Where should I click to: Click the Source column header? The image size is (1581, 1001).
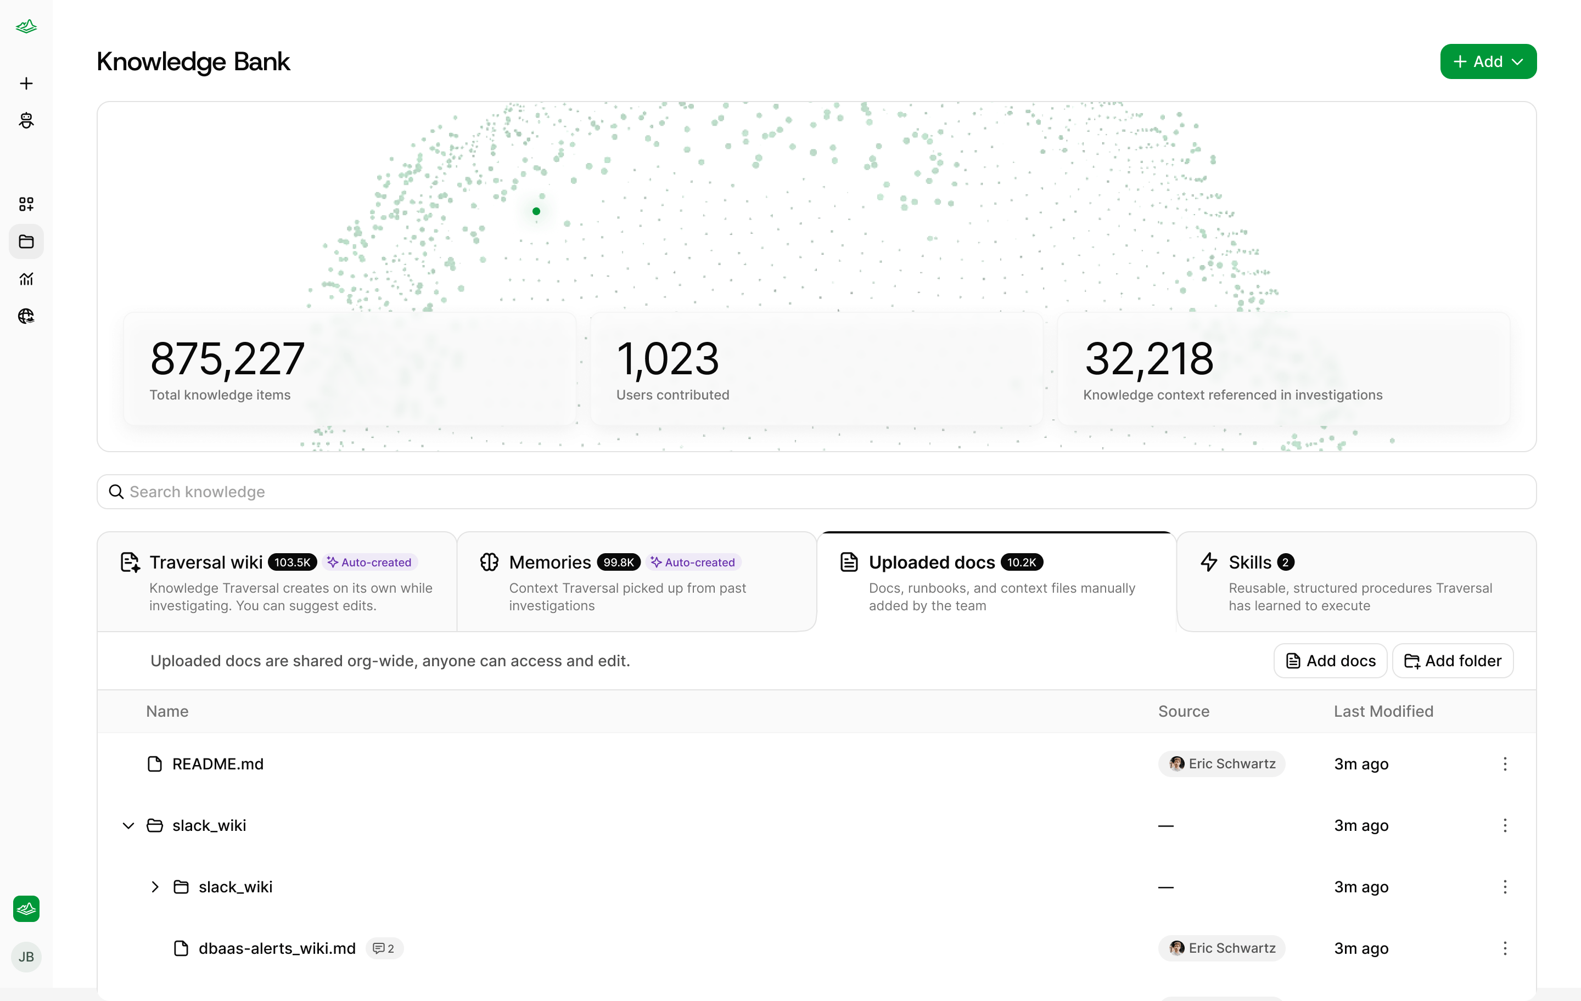(1183, 712)
